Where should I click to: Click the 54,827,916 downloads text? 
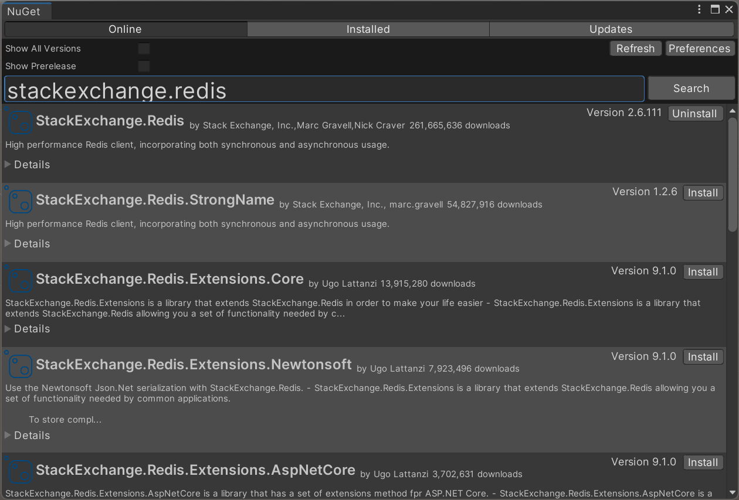494,205
